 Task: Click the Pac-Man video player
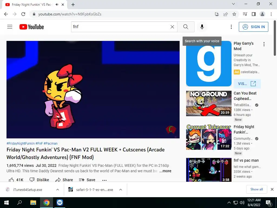(x=93, y=89)
